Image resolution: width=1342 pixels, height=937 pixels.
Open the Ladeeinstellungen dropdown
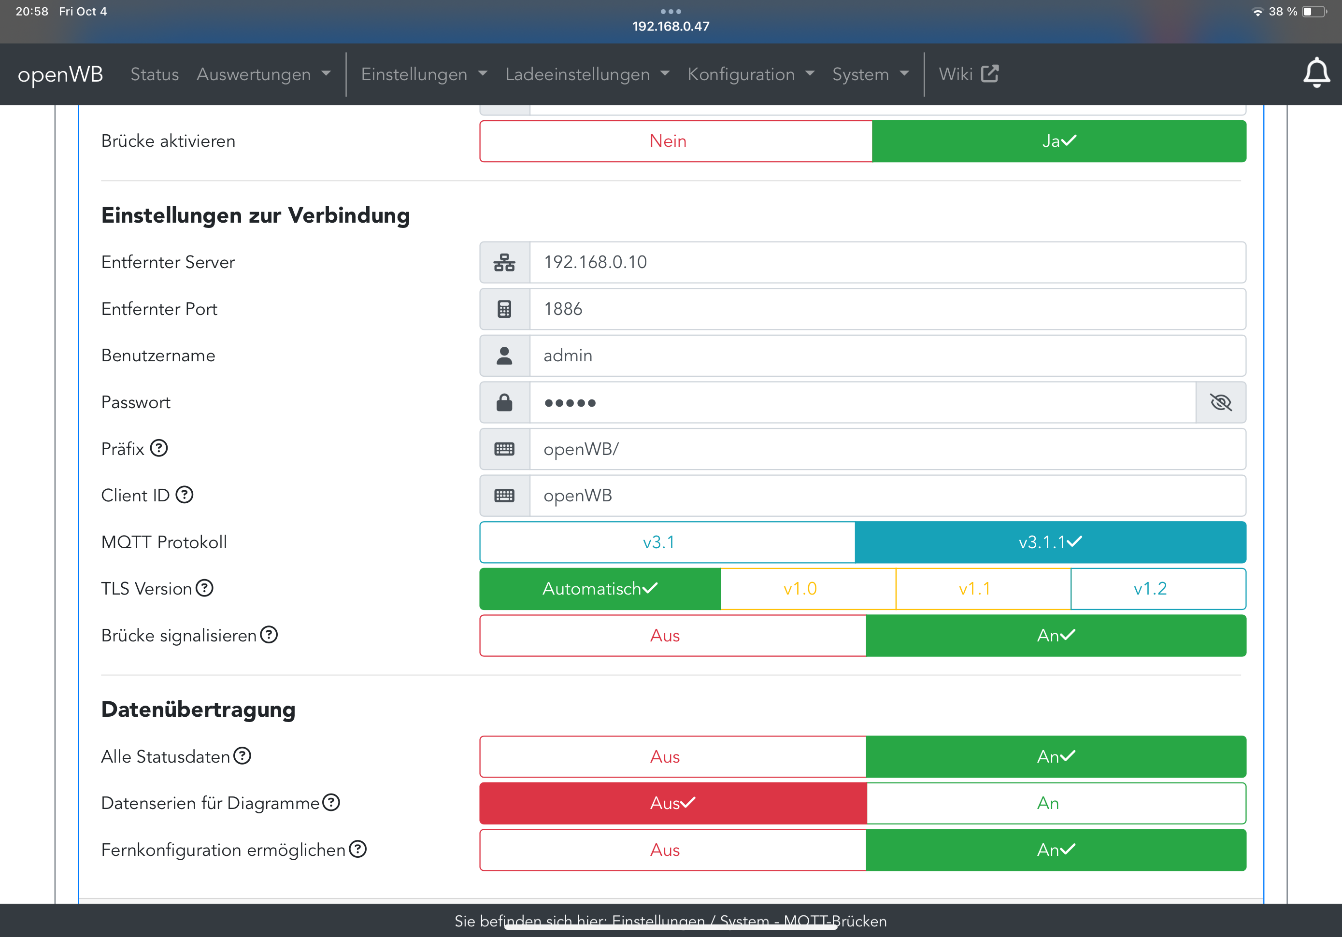(x=586, y=74)
